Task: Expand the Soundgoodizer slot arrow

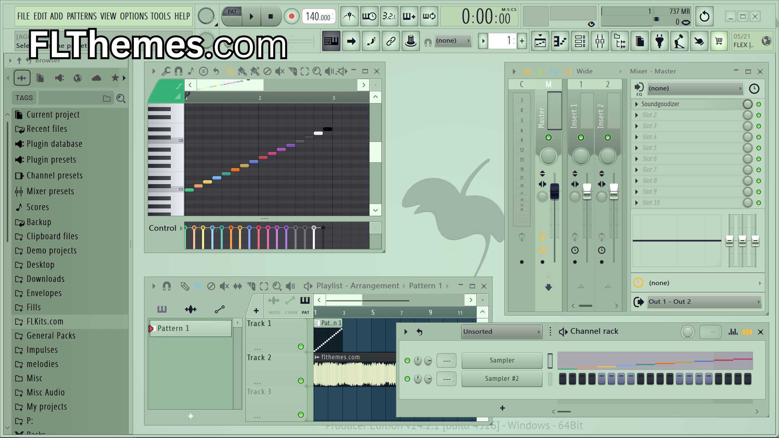Action: click(637, 104)
